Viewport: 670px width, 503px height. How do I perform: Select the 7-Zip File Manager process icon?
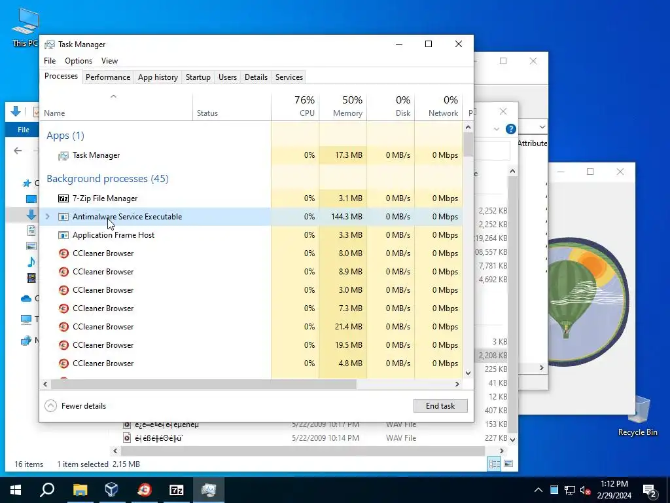[63, 198]
